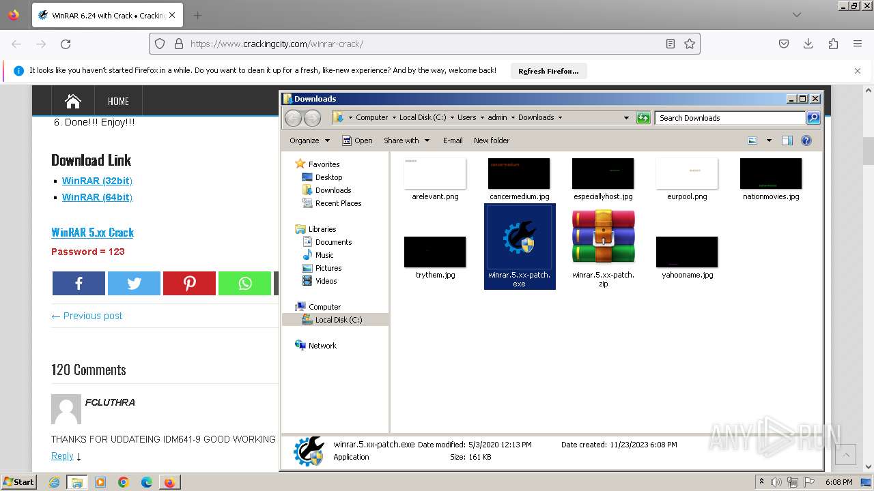Click the admin breadcrumb segment
This screenshot has width=874, height=491.
pos(497,117)
